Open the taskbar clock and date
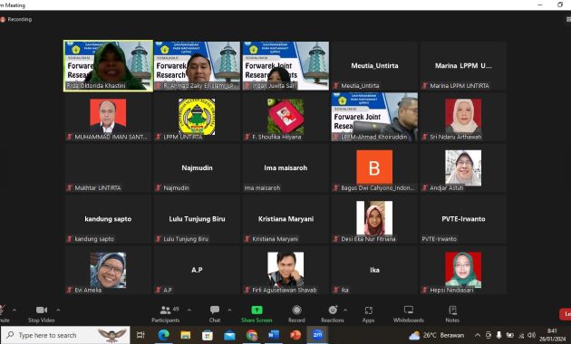 click(x=553, y=335)
